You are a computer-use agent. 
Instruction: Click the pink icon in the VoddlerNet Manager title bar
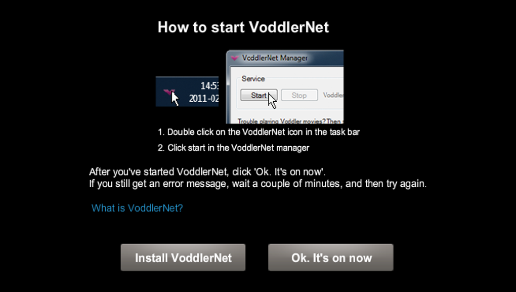[234, 58]
